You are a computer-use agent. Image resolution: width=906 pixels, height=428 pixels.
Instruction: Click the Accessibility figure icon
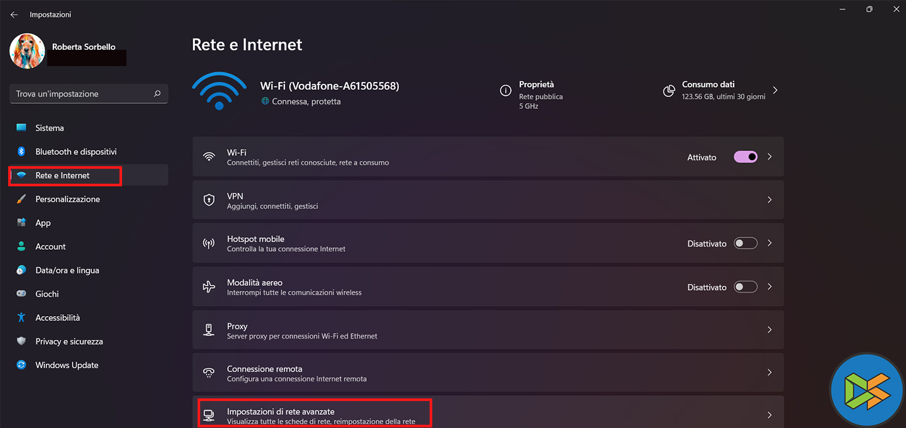coord(21,318)
